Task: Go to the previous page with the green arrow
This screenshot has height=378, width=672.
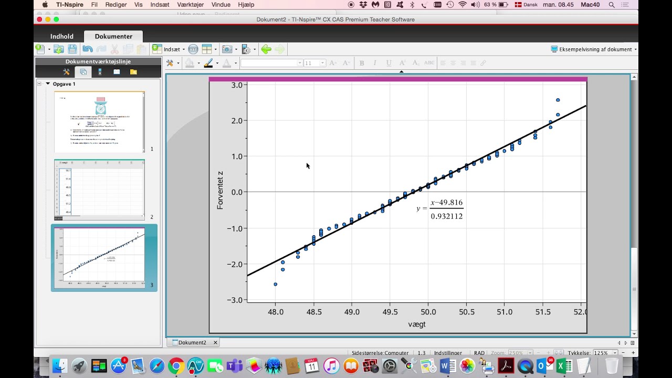Action: point(266,49)
